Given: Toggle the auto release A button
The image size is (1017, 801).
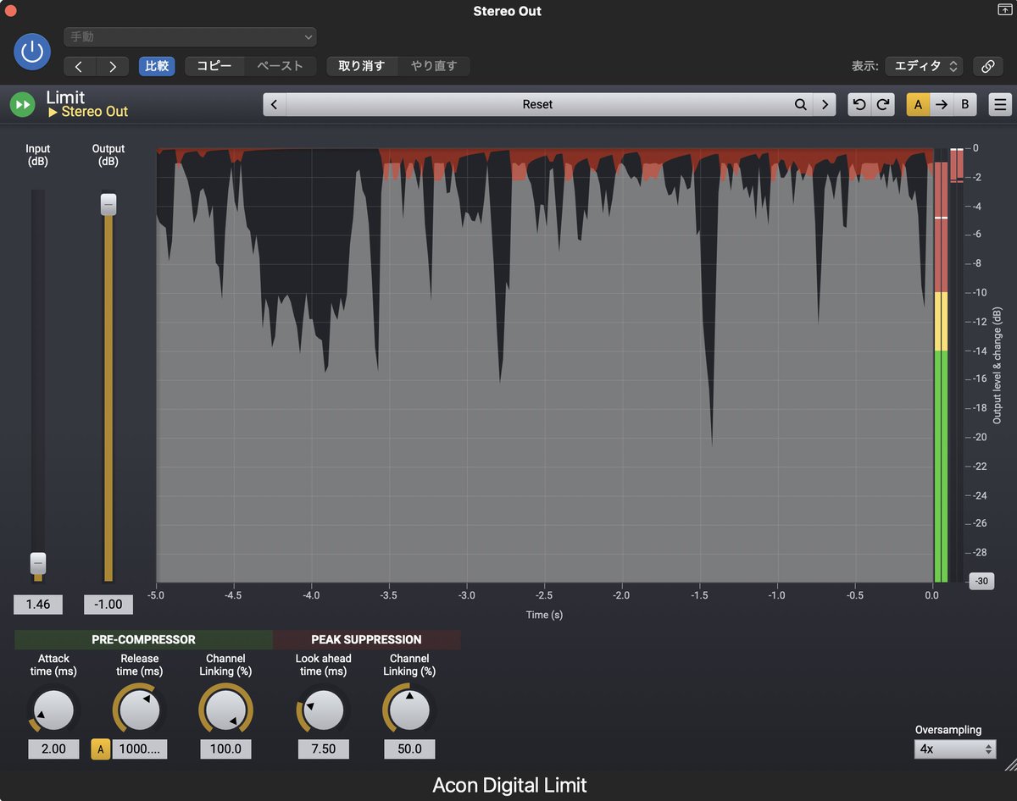Looking at the screenshot, I should 101,749.
